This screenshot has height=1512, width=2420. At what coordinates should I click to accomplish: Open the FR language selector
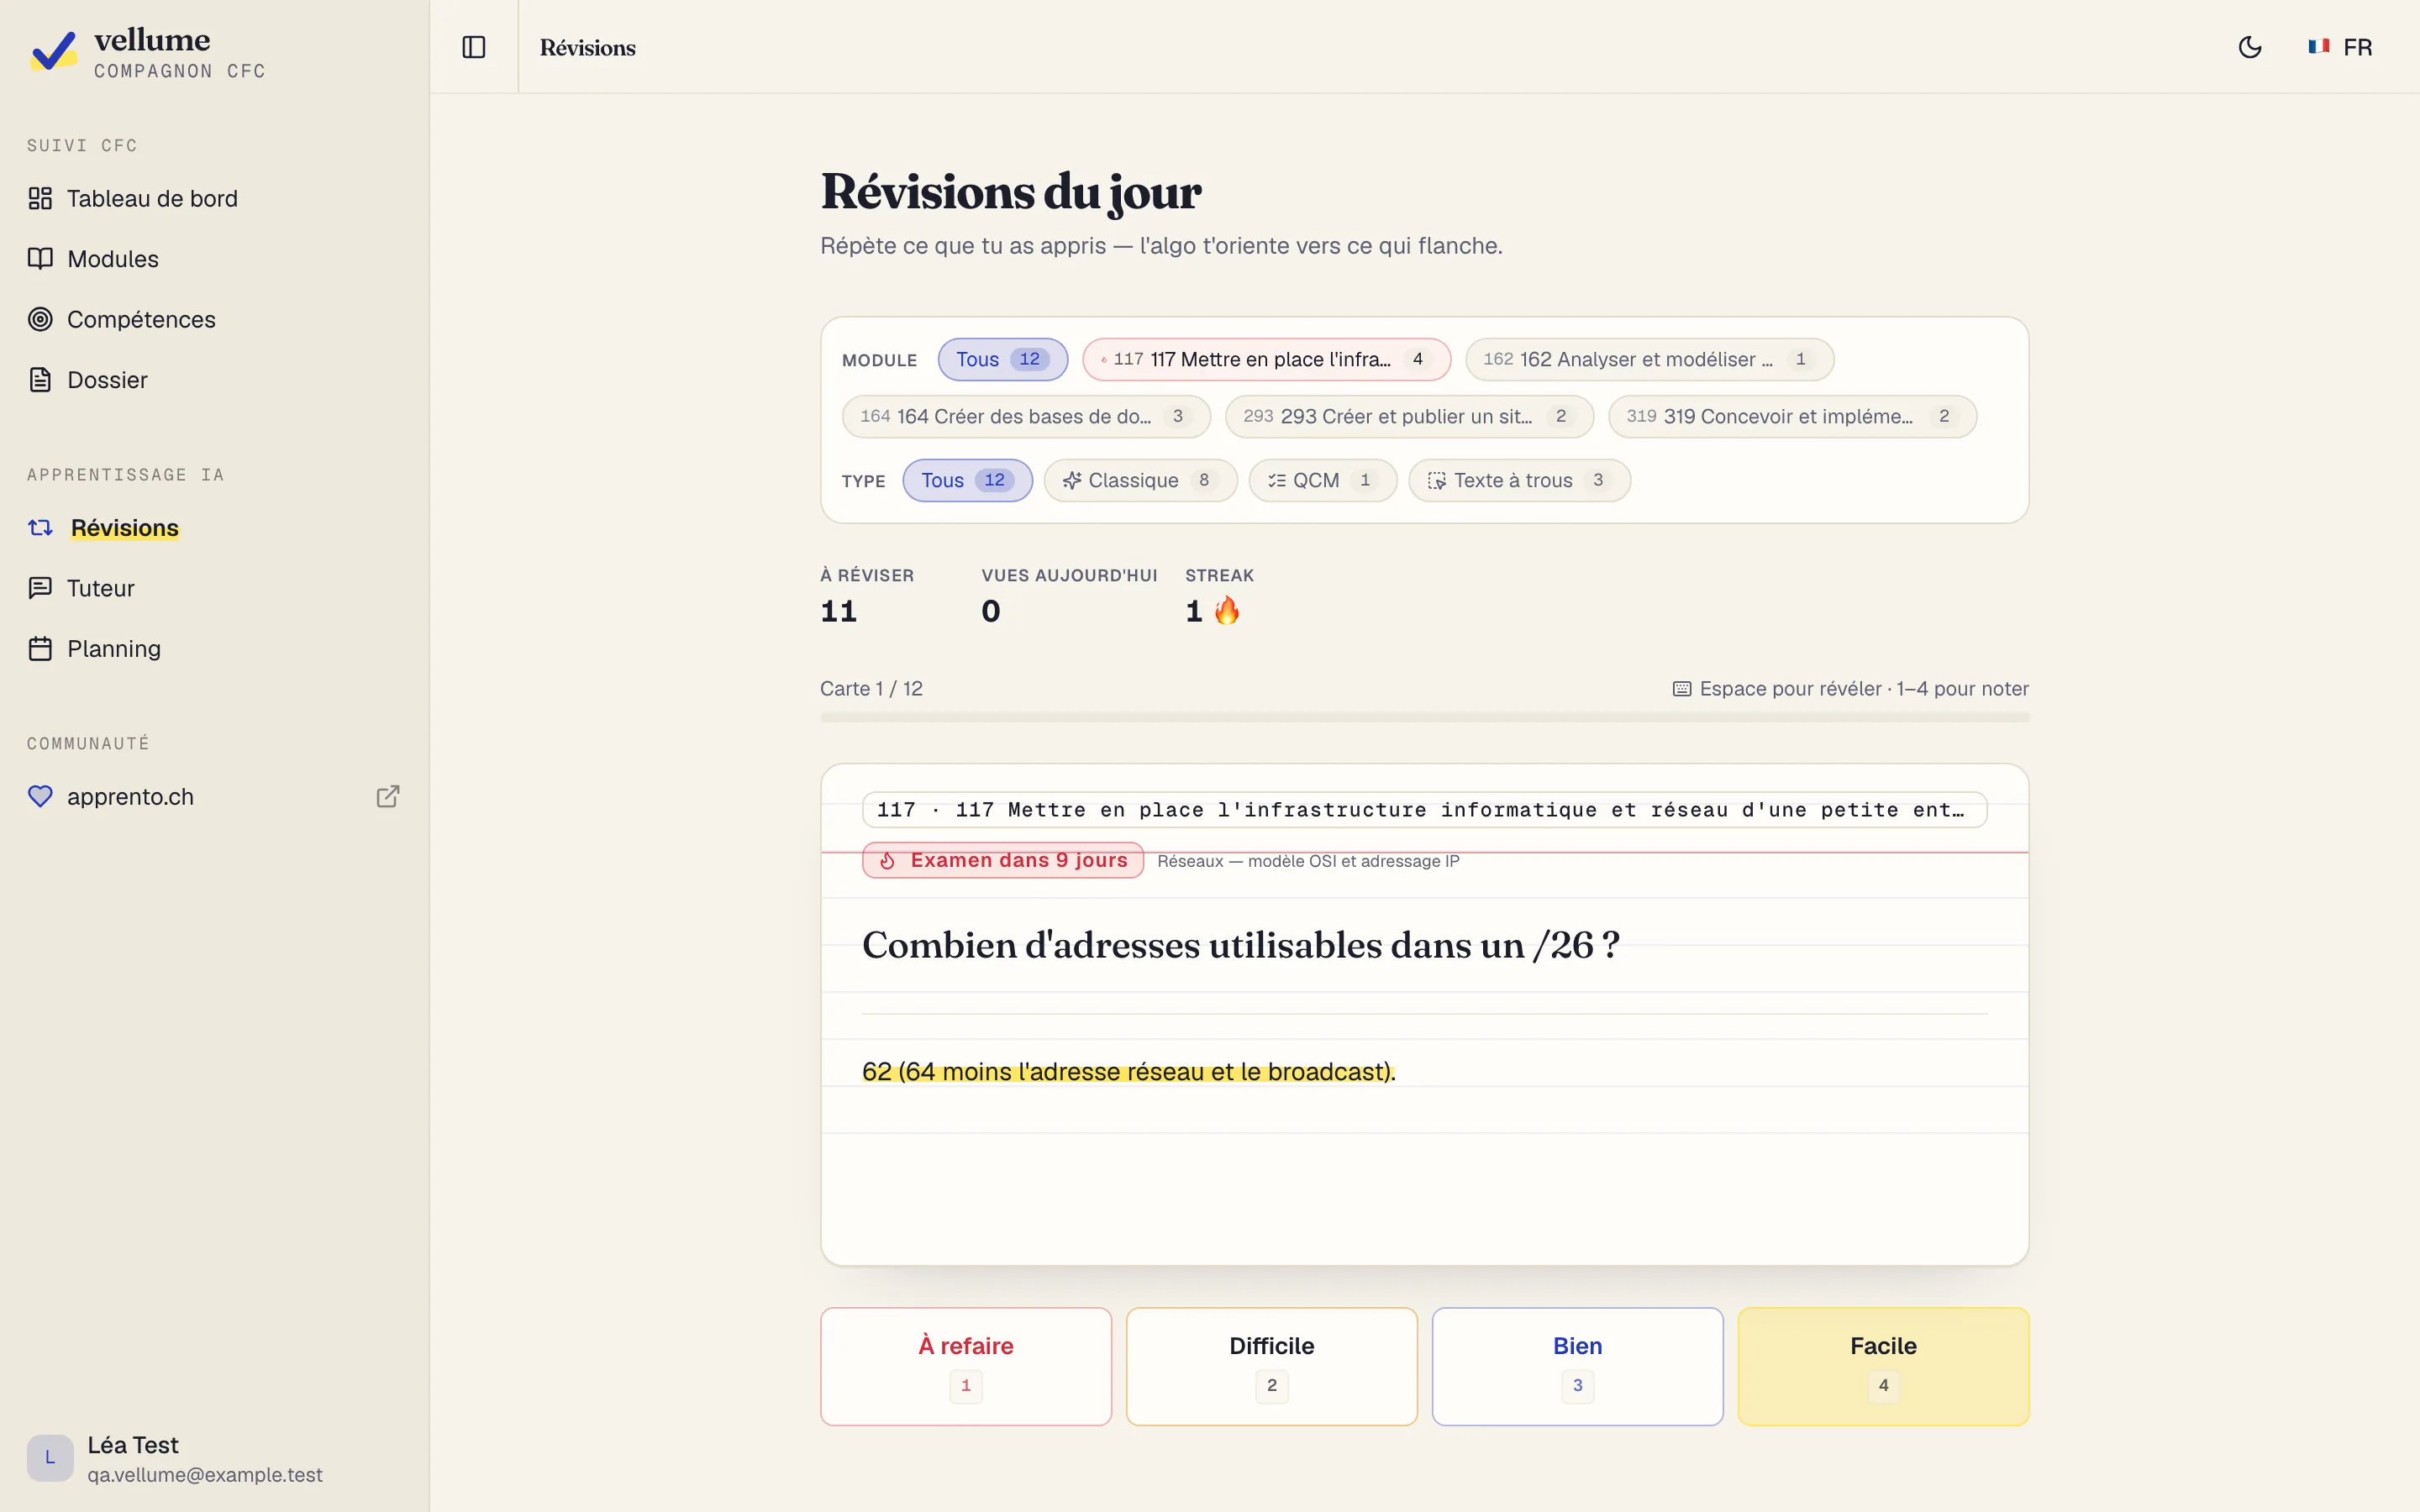[2340, 47]
